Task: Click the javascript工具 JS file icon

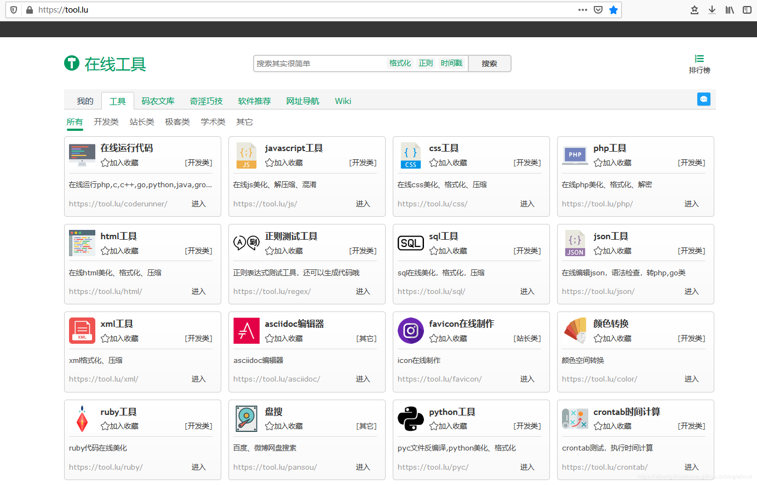Action: coord(246,155)
